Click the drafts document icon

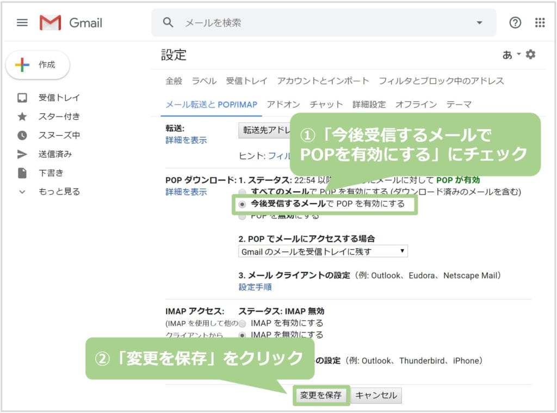(x=22, y=173)
